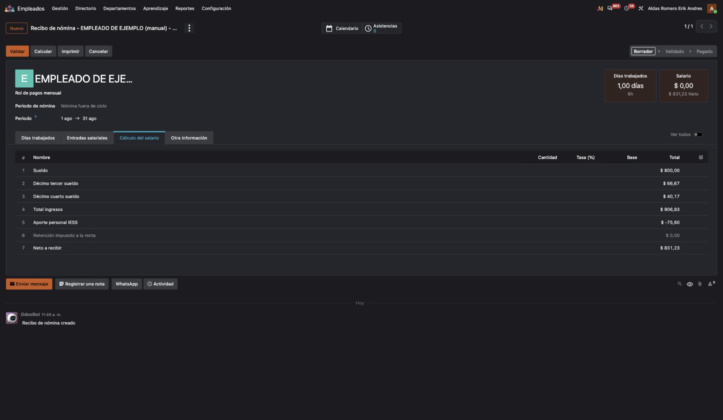The height and width of the screenshot is (420, 723).
Task: Toggle following via the chatter eye icon
Action: click(689, 284)
